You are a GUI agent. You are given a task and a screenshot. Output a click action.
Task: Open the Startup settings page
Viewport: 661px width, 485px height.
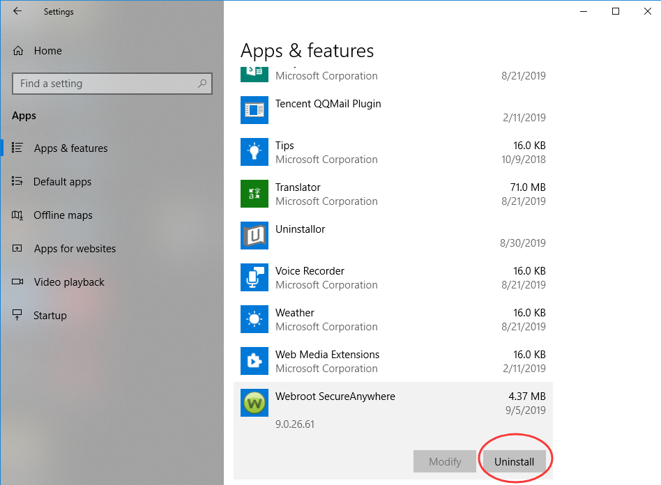click(50, 316)
